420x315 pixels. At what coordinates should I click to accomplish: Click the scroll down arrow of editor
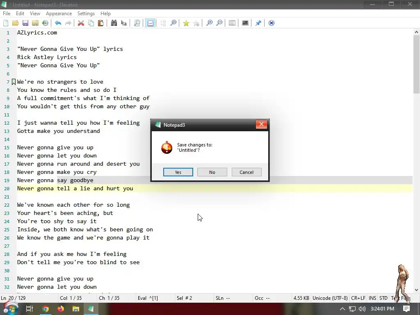416,290
